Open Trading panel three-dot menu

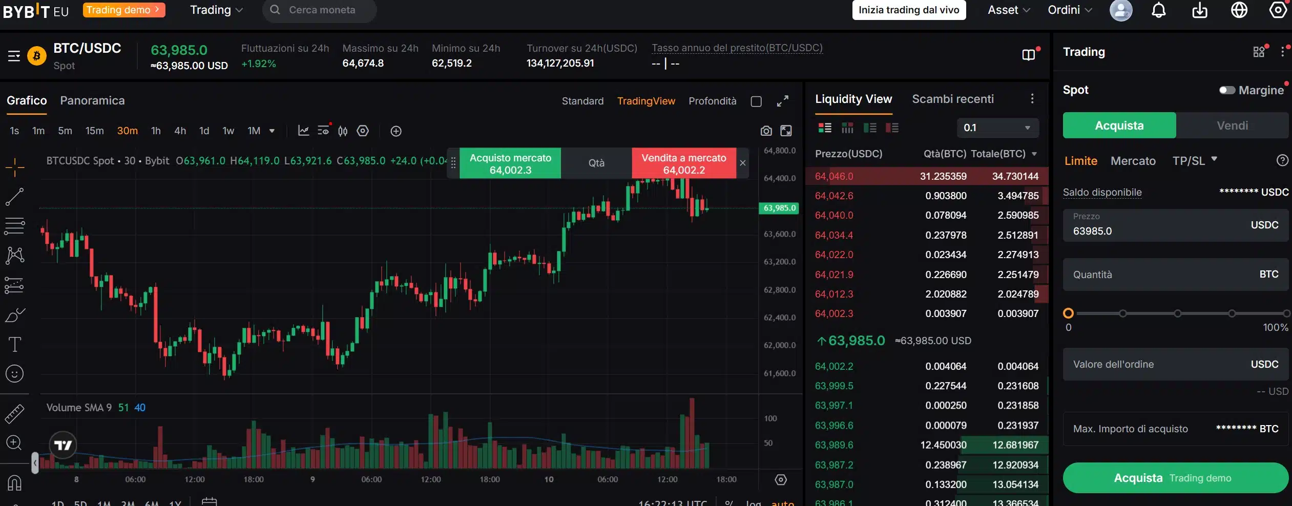point(1282,52)
